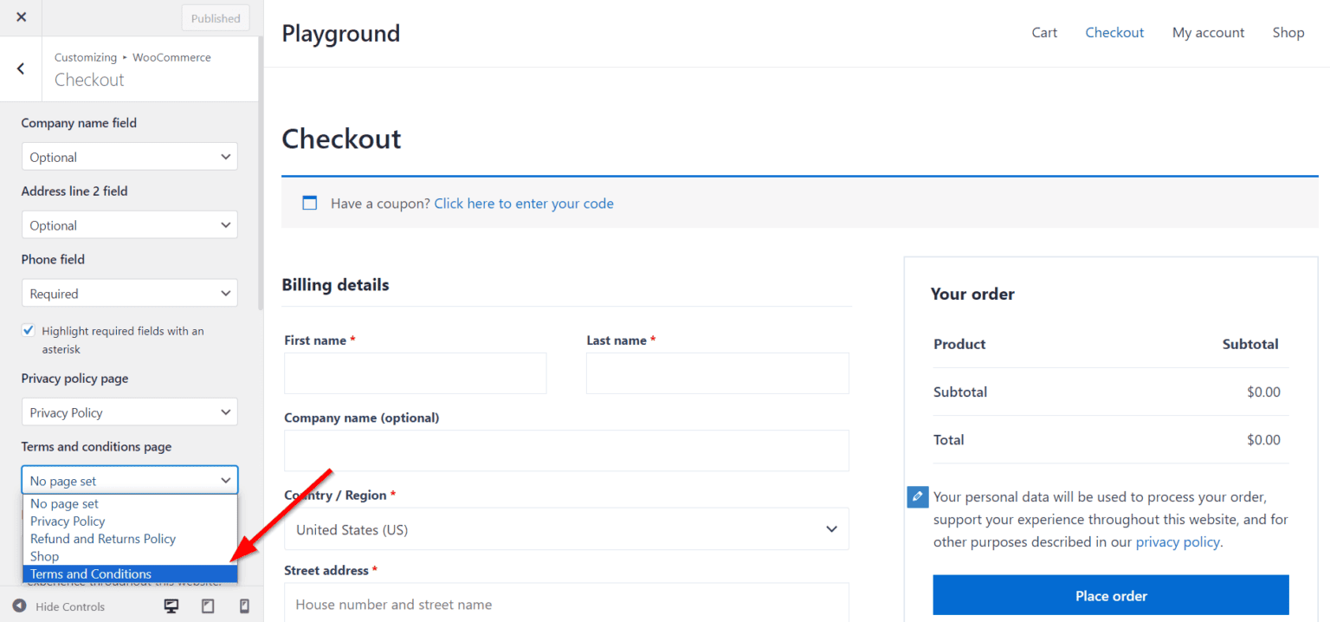Switch preview to tablet view

[207, 606]
